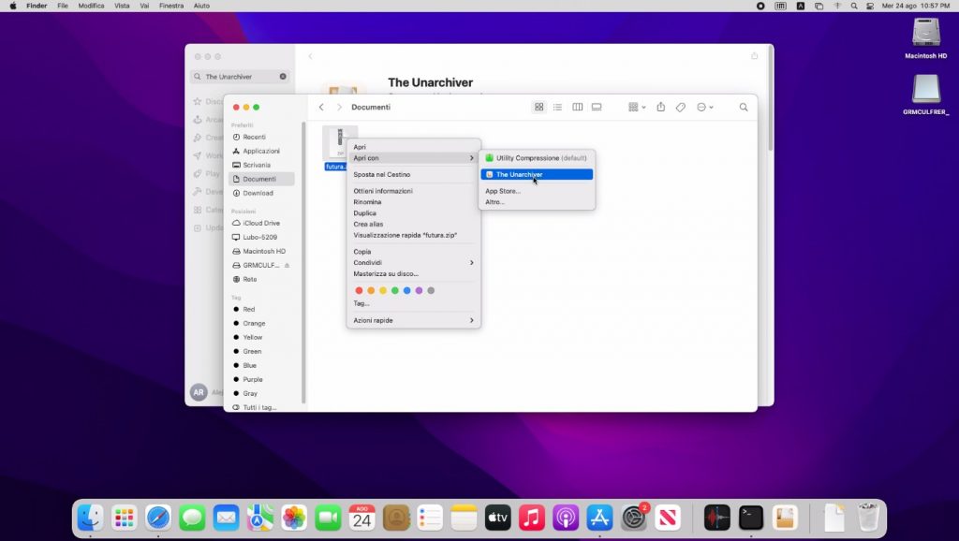Click the search magnifier in Finder toolbar
Image resolution: width=959 pixels, height=541 pixels.
(x=744, y=108)
